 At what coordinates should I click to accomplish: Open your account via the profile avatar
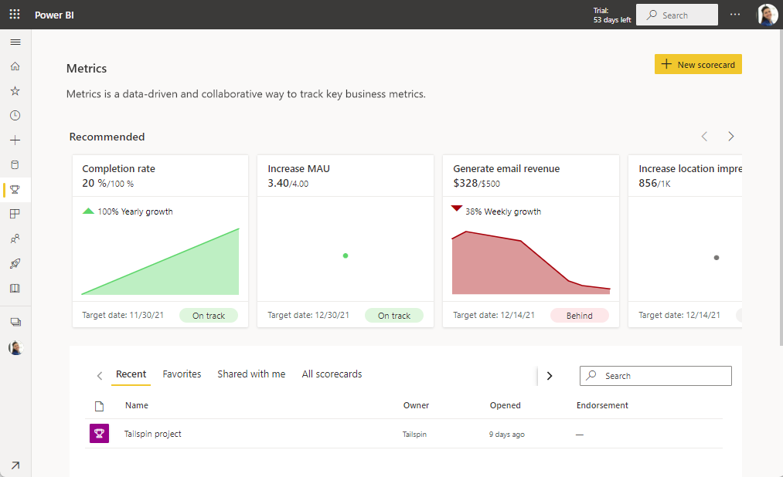[767, 14]
